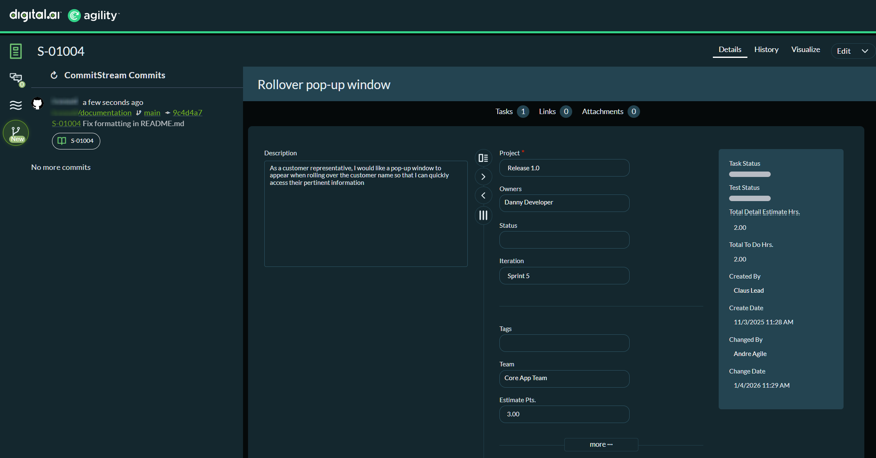Refresh CommitStream Commits with the reload icon

click(x=54, y=75)
